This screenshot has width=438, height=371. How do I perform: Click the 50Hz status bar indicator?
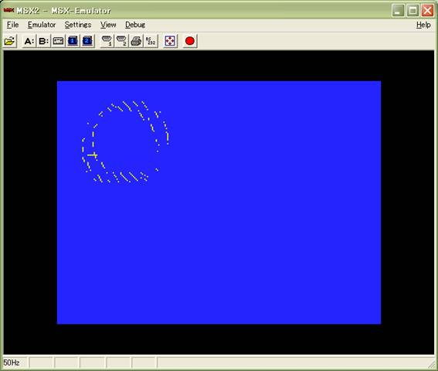click(x=12, y=362)
